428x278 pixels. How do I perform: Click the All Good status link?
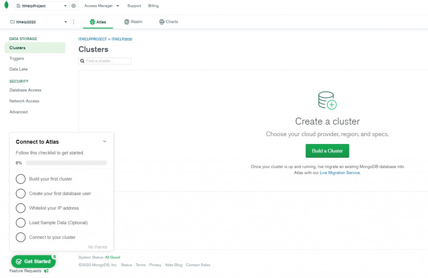point(112,257)
